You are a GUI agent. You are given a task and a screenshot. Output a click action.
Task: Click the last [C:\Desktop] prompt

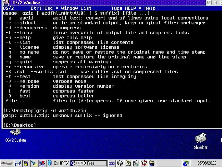[x=19, y=125]
